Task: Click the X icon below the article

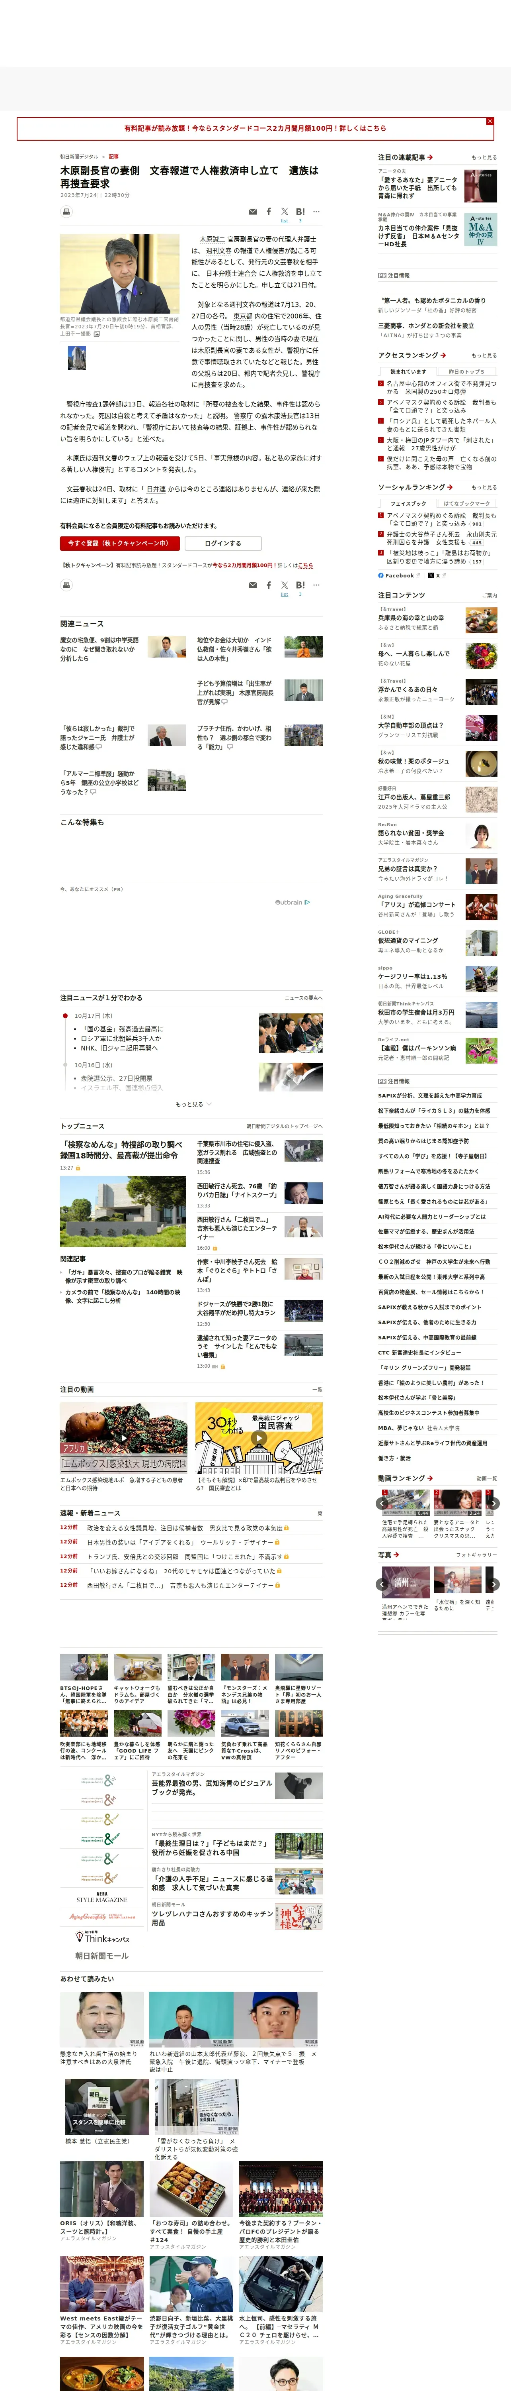Action: point(285,585)
